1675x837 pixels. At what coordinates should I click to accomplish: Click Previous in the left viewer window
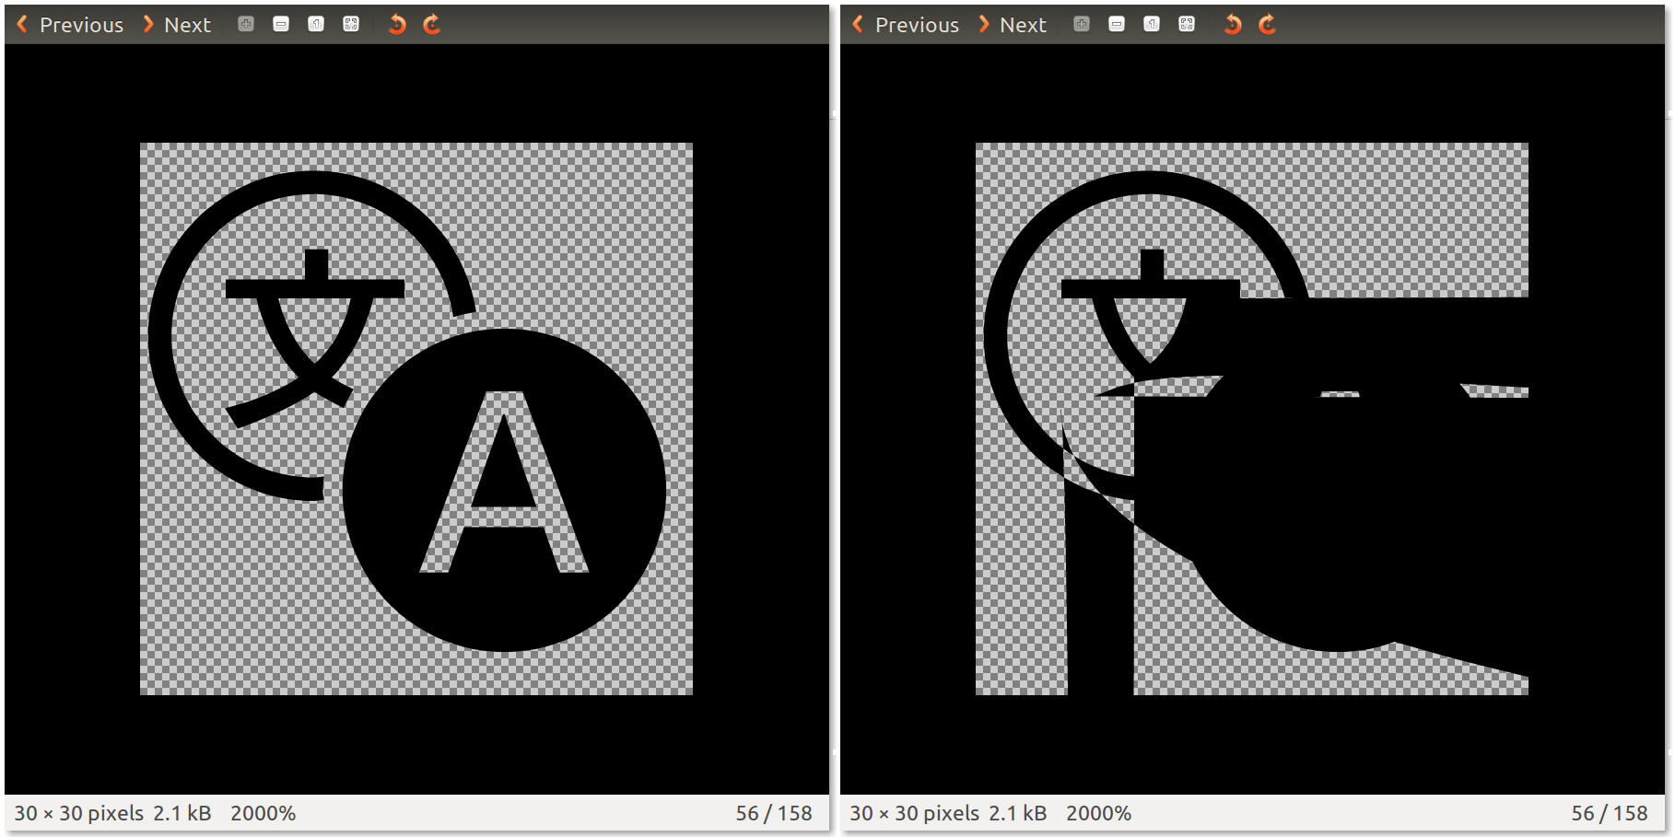click(70, 25)
